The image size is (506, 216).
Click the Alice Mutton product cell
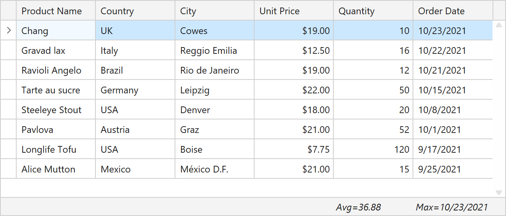point(55,169)
